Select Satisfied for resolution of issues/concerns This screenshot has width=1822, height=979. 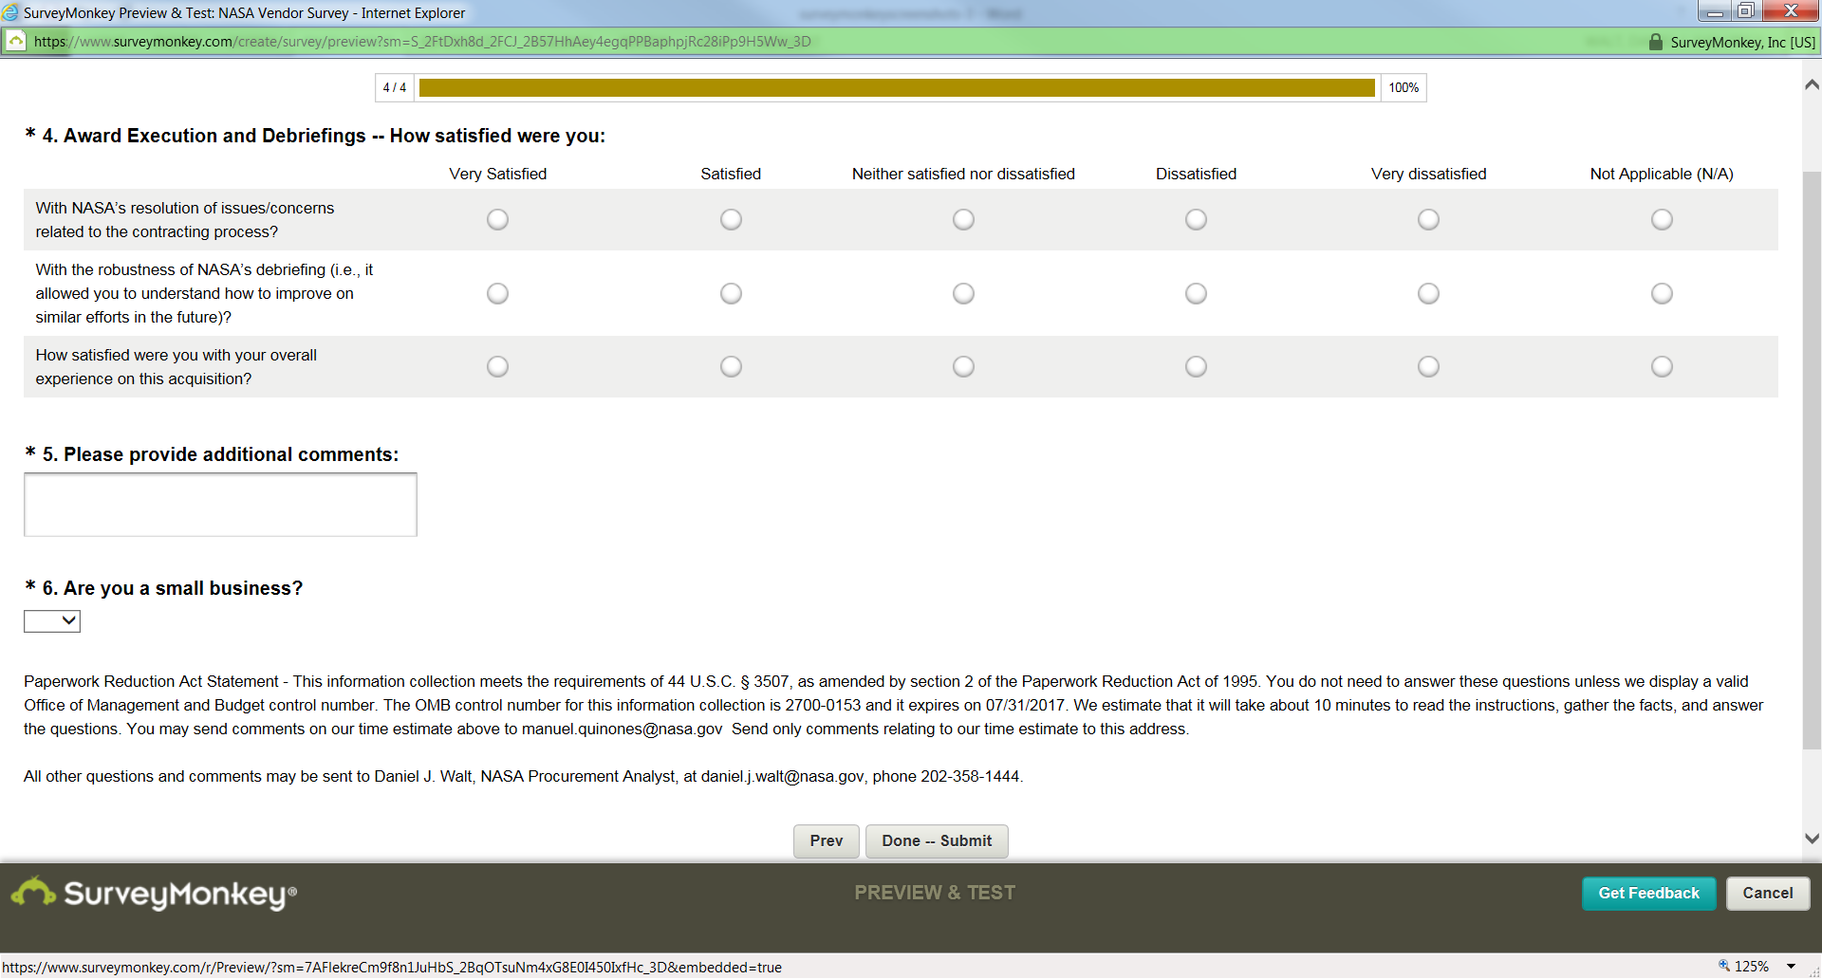[x=731, y=219]
